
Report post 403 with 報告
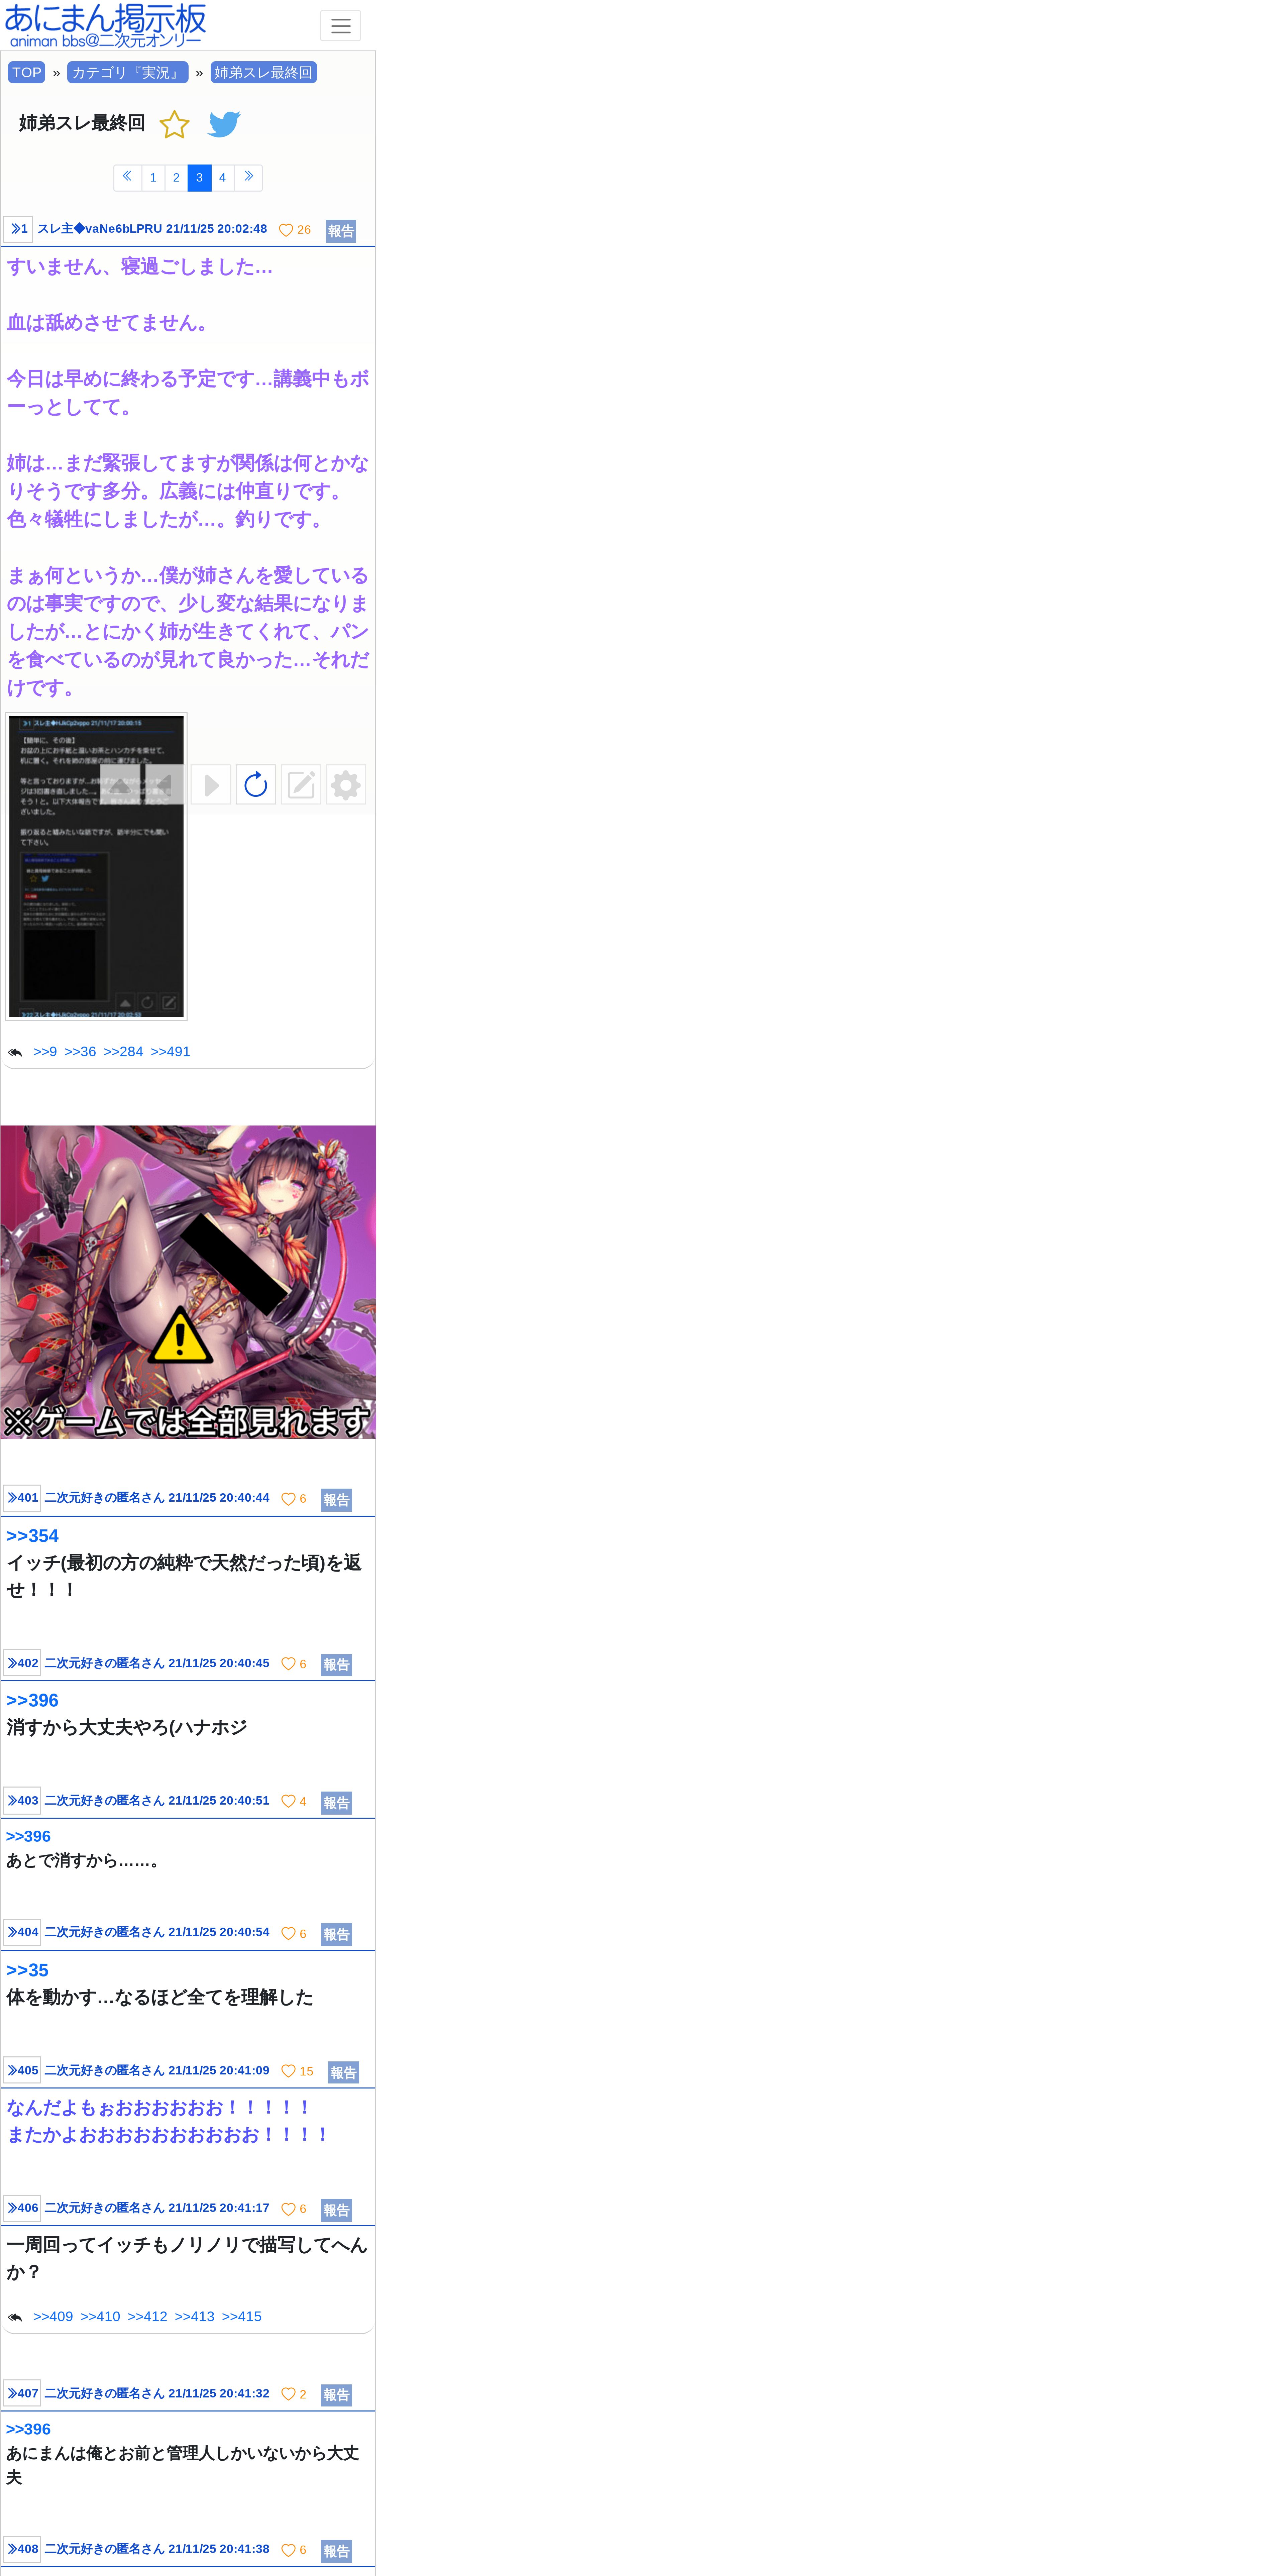tap(336, 1803)
